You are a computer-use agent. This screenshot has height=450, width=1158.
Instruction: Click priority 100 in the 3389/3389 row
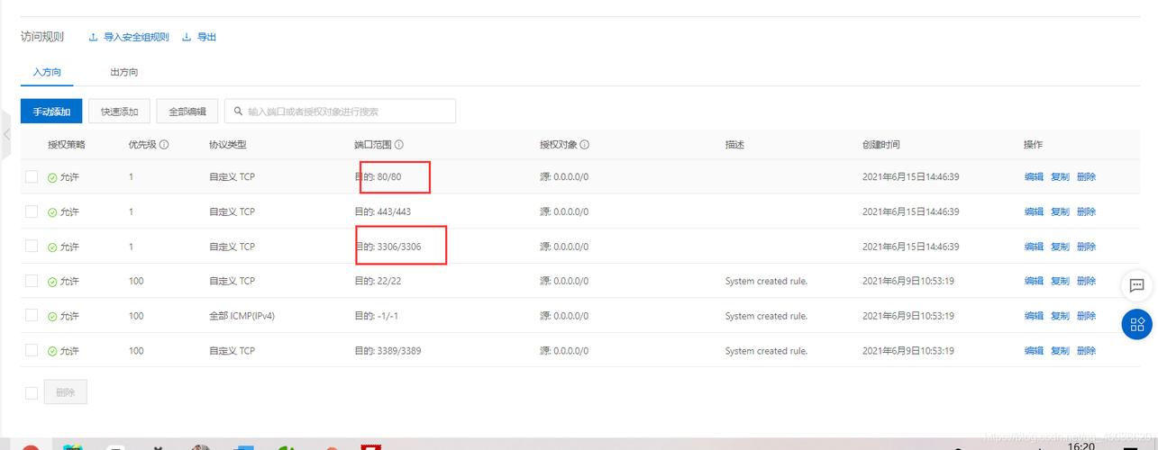coord(136,351)
